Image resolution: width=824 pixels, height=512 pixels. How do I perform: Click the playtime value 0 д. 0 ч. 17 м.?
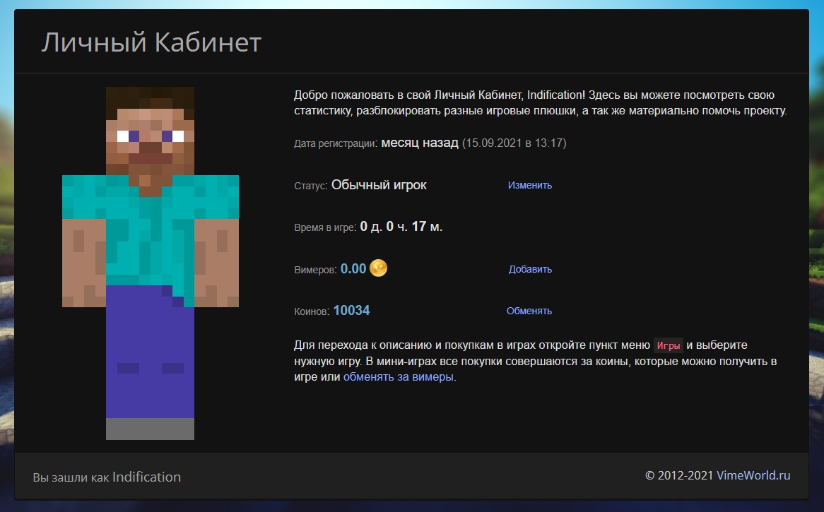pyautogui.click(x=401, y=227)
